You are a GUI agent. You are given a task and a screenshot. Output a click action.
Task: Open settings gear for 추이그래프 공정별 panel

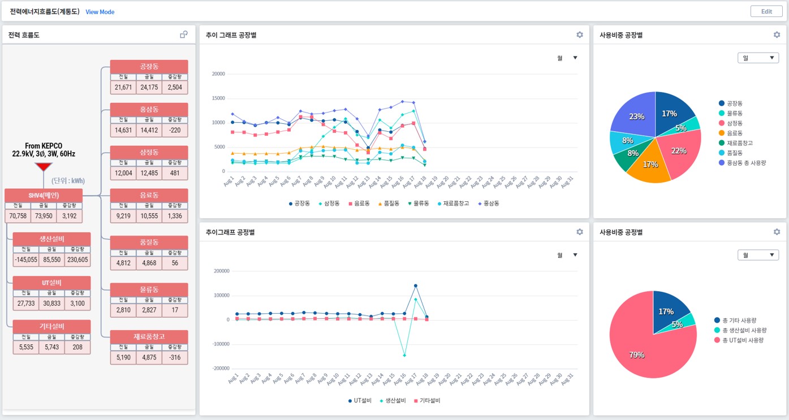(579, 232)
